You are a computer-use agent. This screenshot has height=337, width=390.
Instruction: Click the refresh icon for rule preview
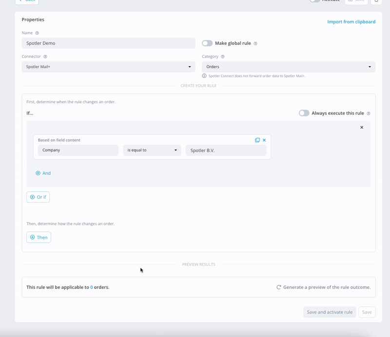(x=279, y=287)
